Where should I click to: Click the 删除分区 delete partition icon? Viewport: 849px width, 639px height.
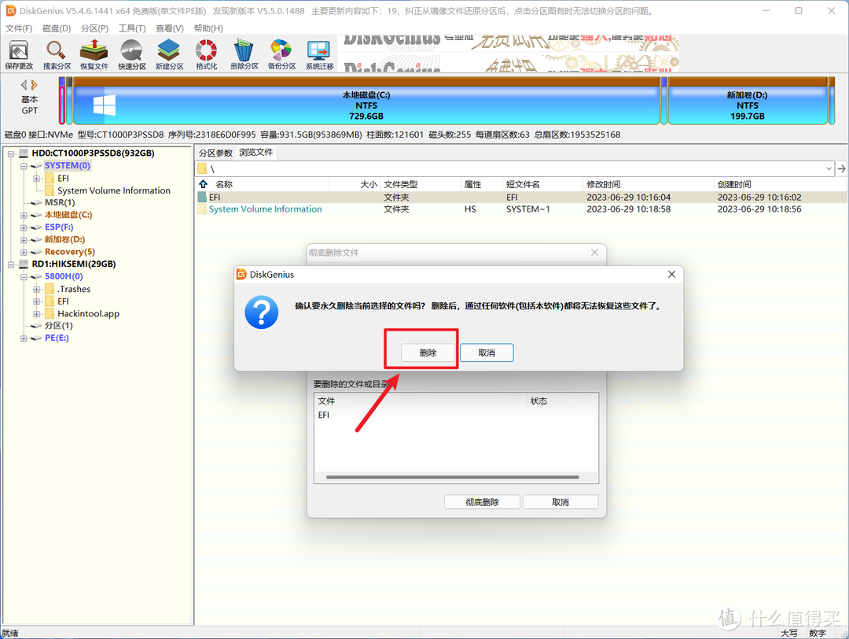pos(244,55)
